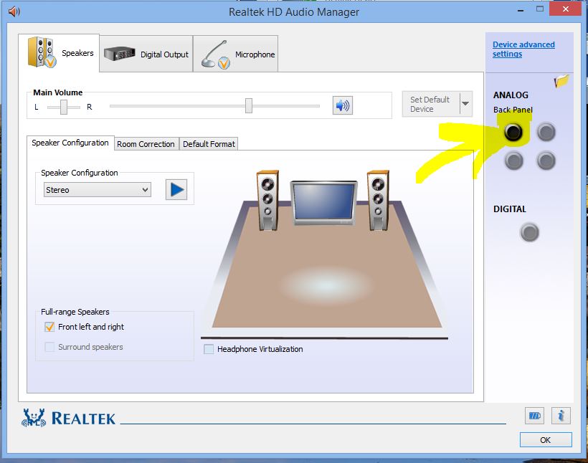Minimize the Realtek HD Audio Manager window
The width and height of the screenshot is (588, 463).
click(520, 11)
